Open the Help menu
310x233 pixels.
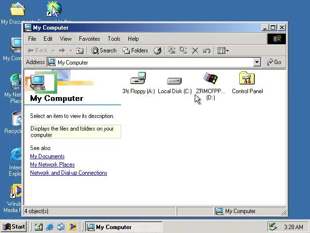[133, 39]
